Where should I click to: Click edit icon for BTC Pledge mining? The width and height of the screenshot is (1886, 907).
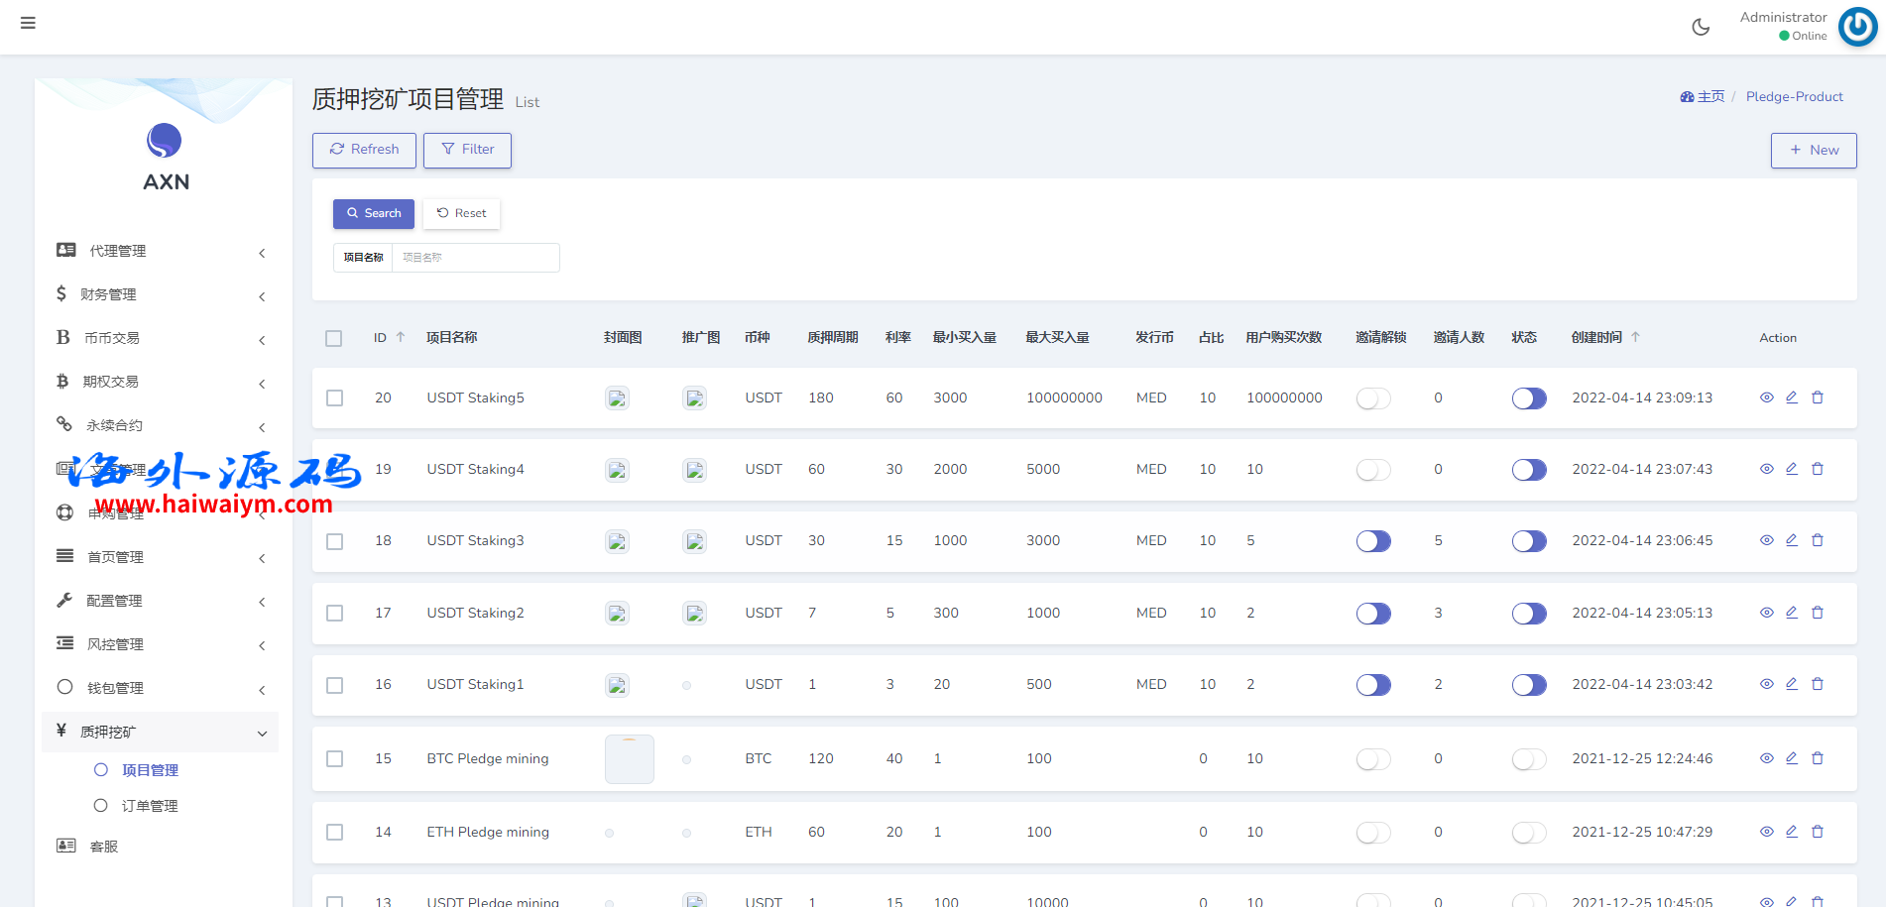tap(1792, 758)
